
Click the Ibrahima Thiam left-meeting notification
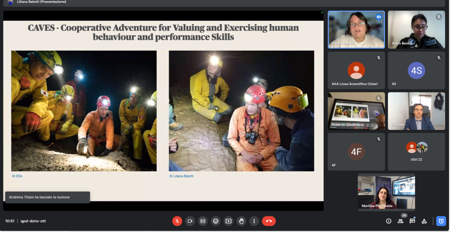[x=47, y=197]
